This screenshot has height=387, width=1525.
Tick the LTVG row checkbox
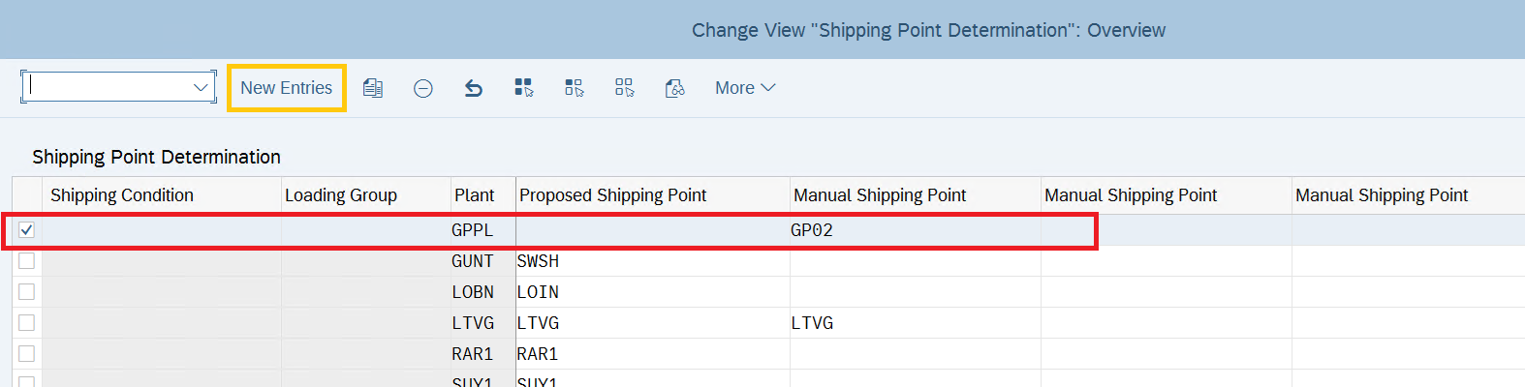27,323
